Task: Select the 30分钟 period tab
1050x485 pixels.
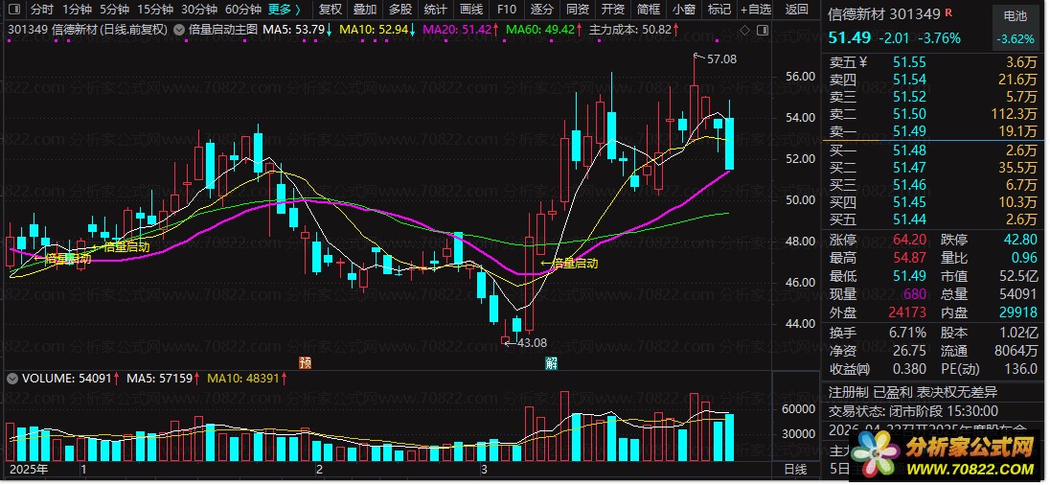Action: tap(199, 10)
